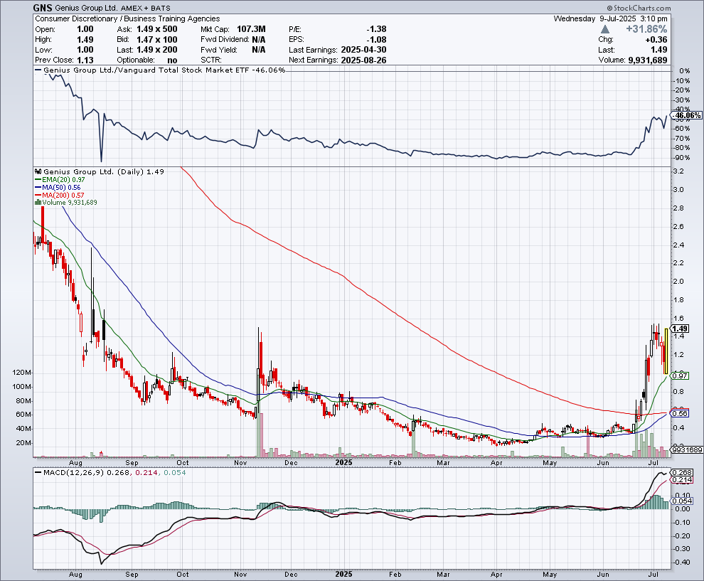Click the Volume value 9,931,689 in header

648,60
